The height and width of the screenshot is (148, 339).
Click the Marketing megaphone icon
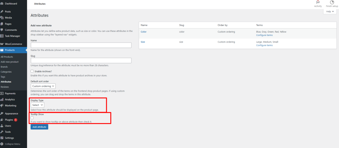click(2, 106)
